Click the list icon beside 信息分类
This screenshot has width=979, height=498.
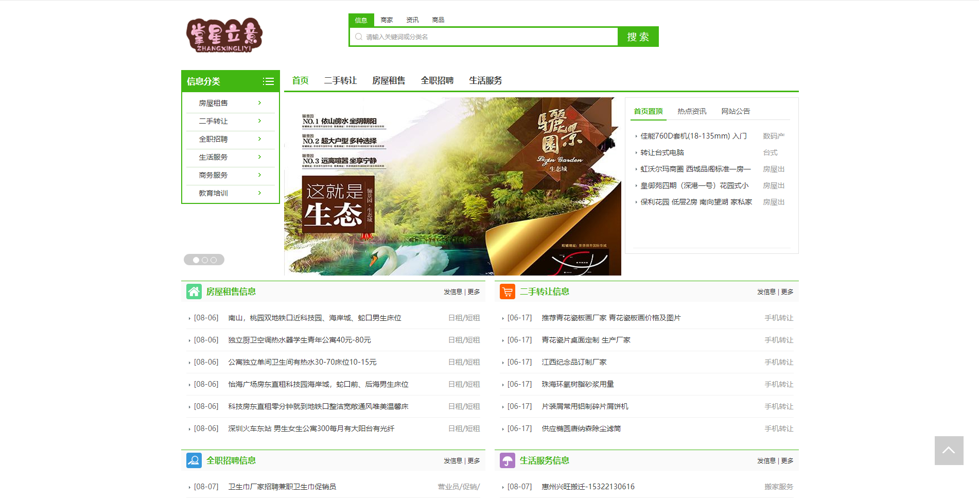point(268,81)
